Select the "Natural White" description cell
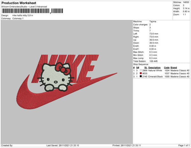The image size is (191, 148). click(x=155, y=70)
